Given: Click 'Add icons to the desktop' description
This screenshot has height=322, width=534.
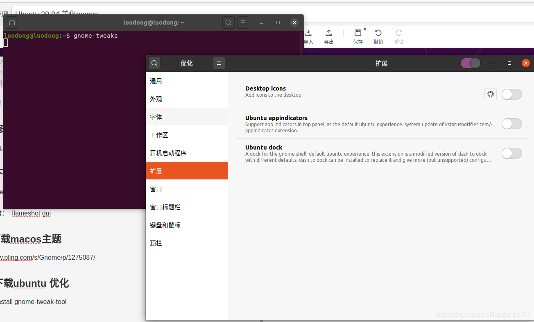Looking at the screenshot, I should [273, 95].
